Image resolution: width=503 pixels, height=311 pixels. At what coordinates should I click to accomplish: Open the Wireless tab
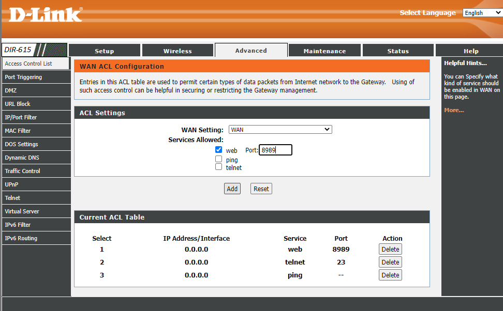(177, 51)
